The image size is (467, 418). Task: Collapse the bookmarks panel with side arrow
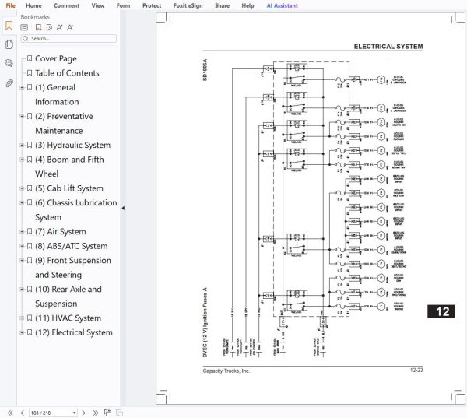coord(123,209)
